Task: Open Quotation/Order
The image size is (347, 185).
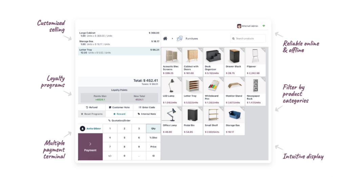Action: (119, 121)
